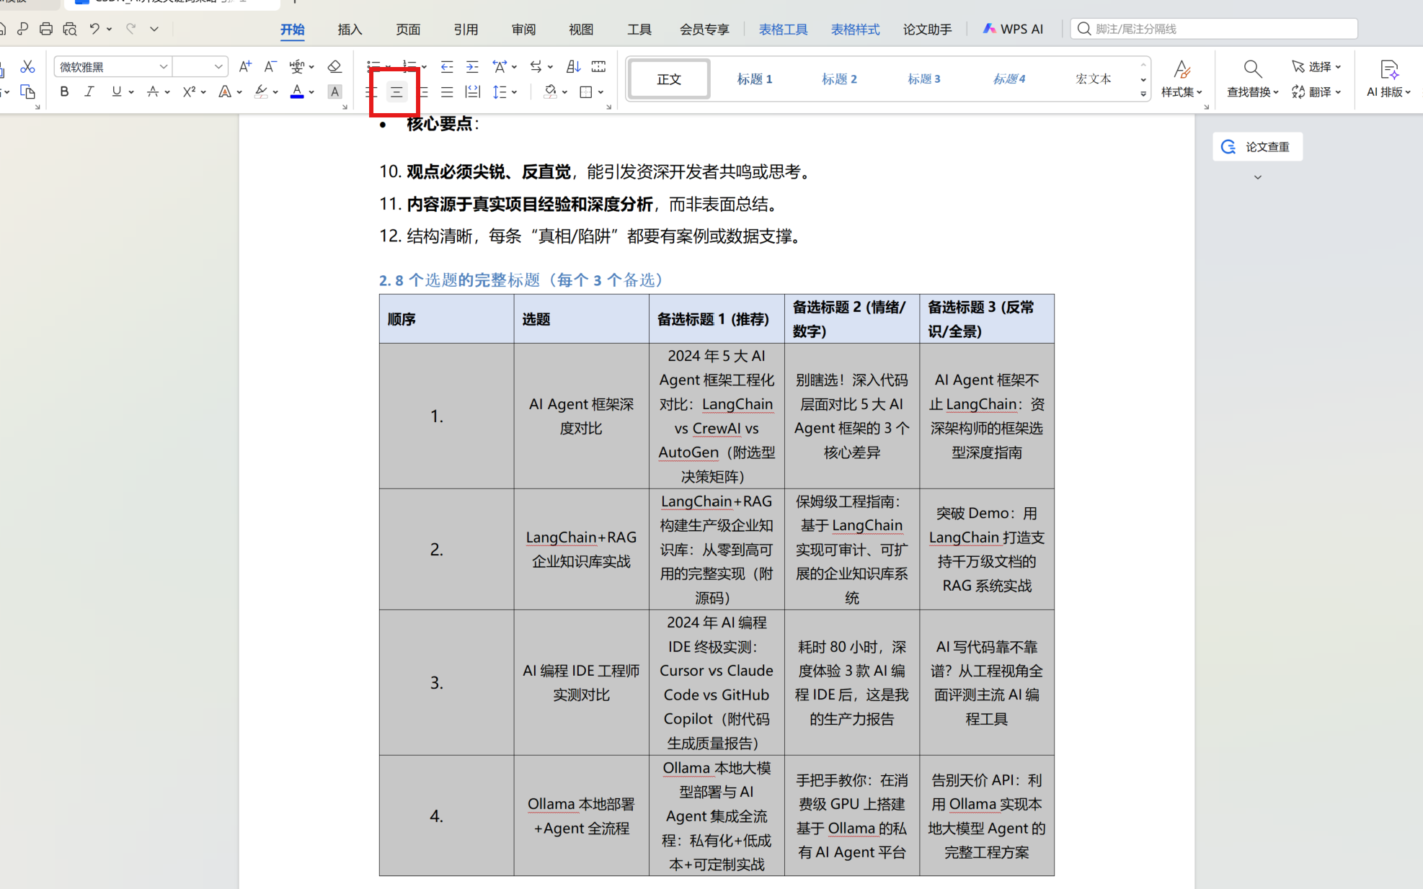The width and height of the screenshot is (1423, 889).
Task: Open the font size dropdown
Action: click(218, 66)
